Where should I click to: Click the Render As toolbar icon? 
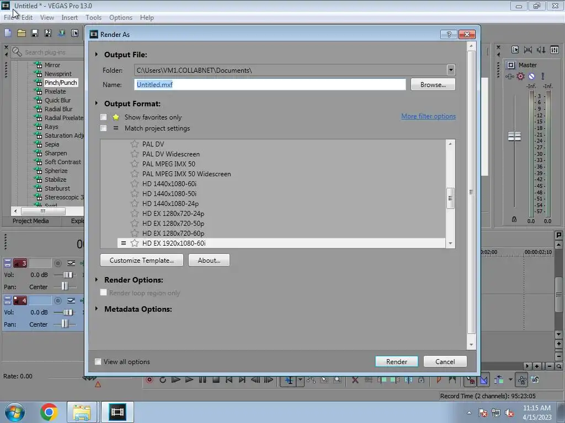(62, 33)
